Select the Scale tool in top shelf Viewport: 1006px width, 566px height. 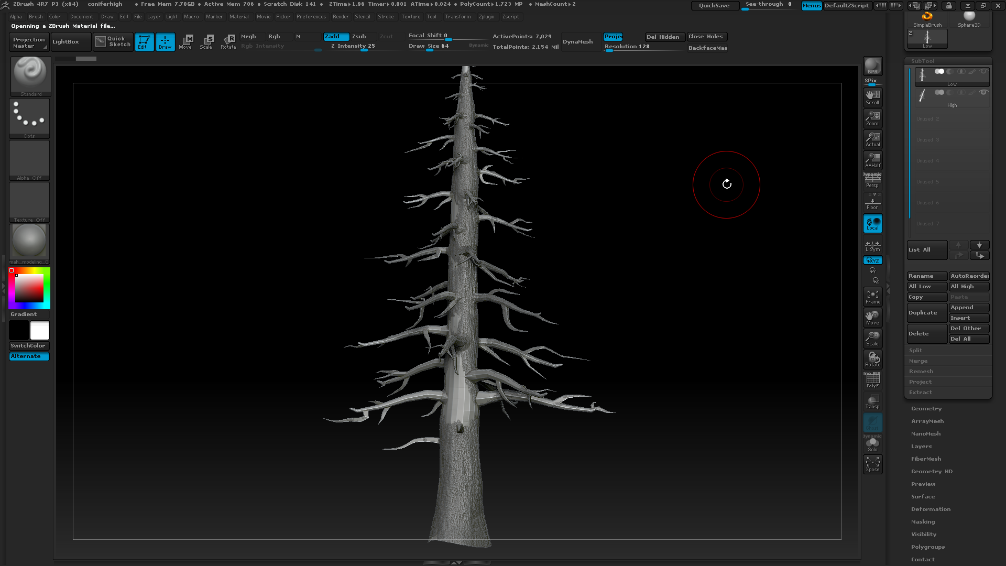207,42
